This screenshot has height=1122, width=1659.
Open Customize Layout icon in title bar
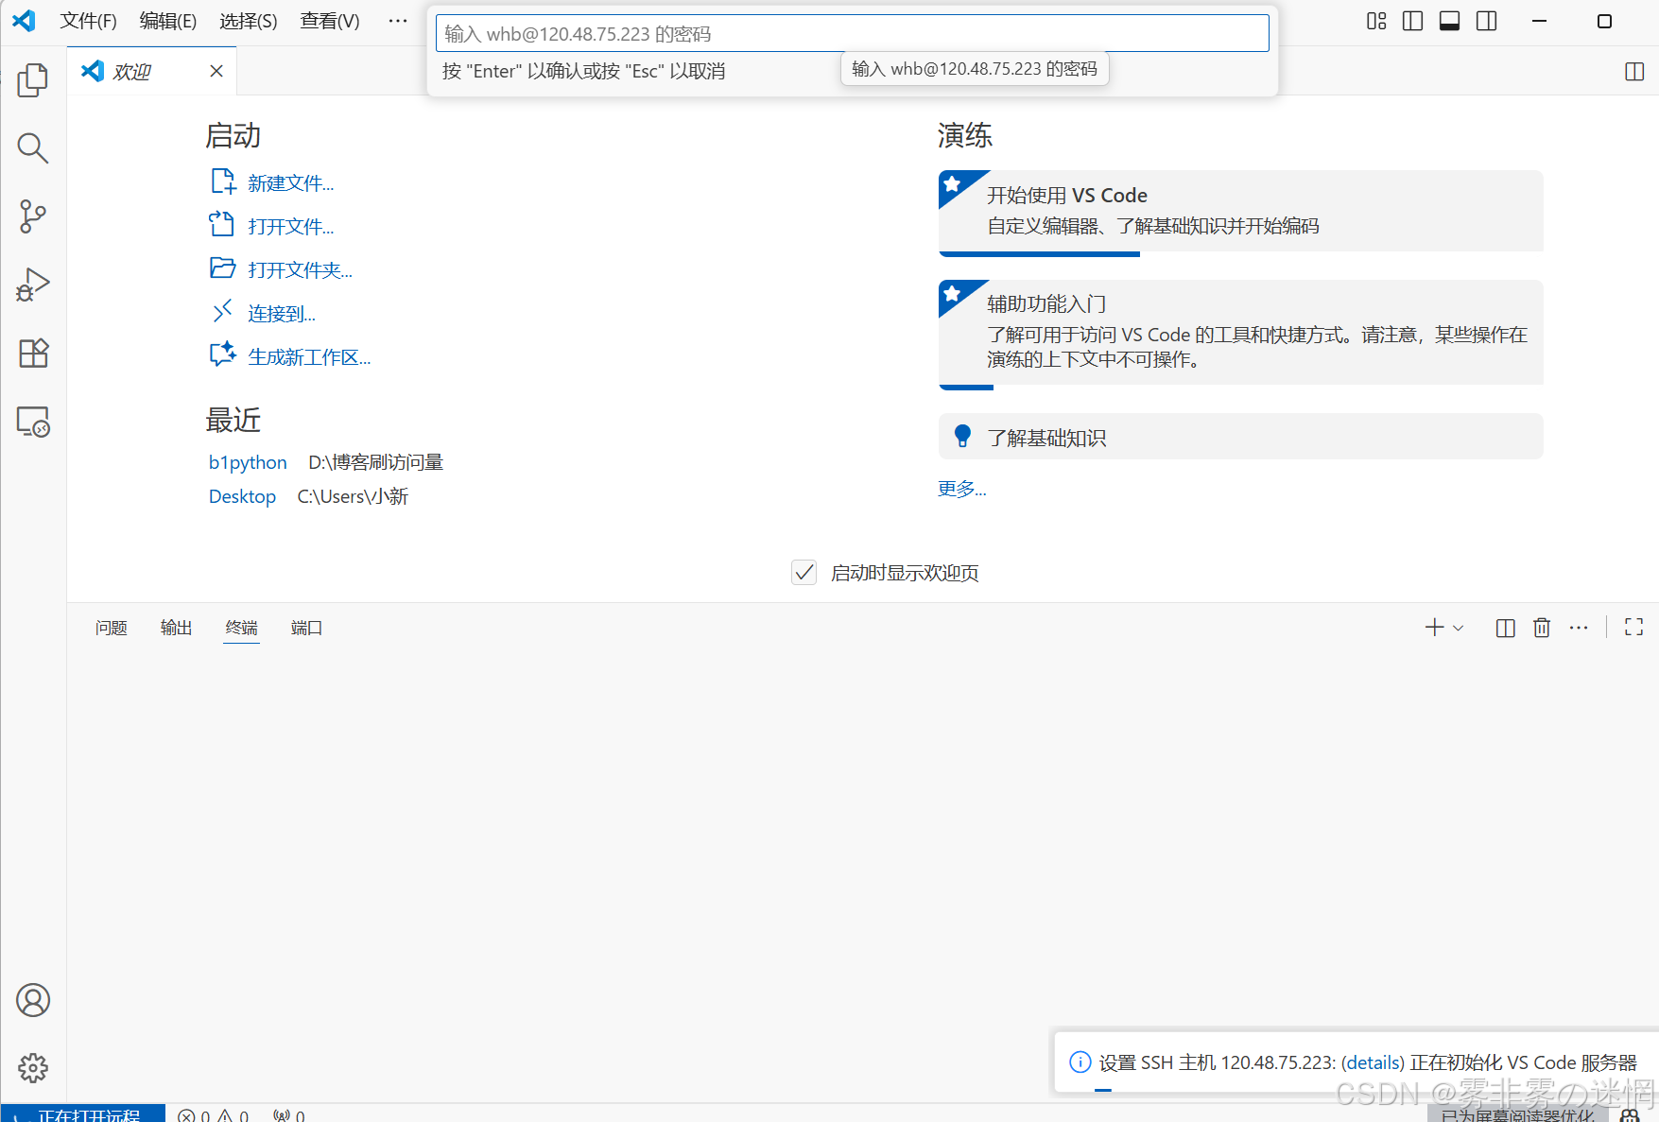(x=1376, y=21)
